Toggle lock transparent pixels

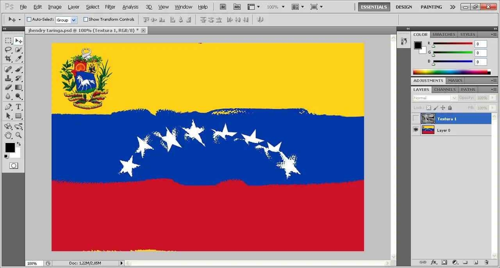tap(429, 108)
